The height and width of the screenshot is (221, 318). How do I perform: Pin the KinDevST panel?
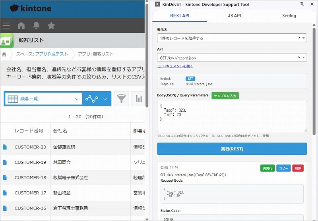tap(302, 4)
